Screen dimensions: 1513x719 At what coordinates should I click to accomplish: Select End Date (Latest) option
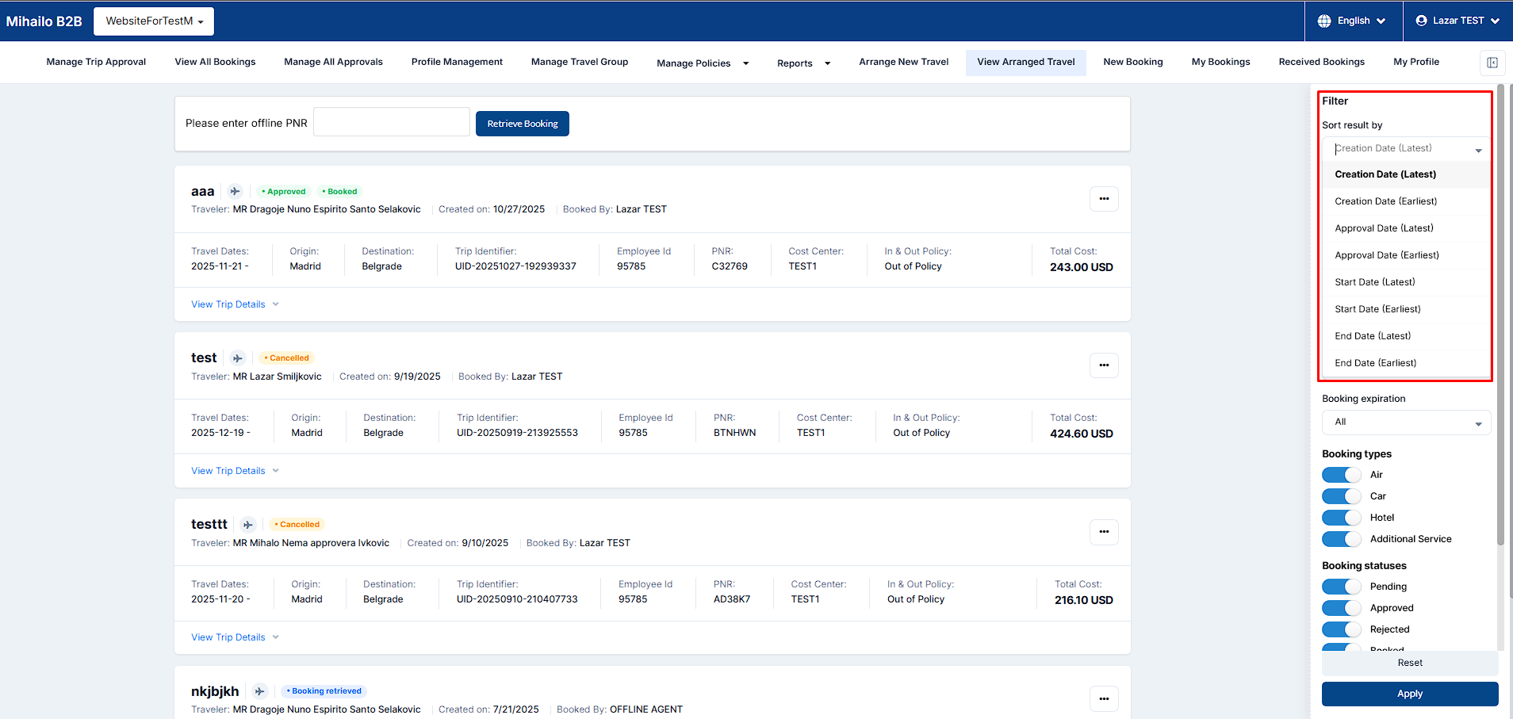point(1406,336)
